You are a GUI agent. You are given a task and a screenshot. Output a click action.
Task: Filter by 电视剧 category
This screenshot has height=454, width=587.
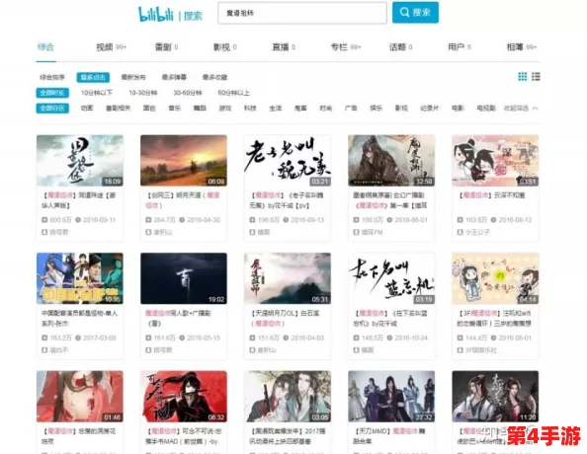(x=486, y=109)
